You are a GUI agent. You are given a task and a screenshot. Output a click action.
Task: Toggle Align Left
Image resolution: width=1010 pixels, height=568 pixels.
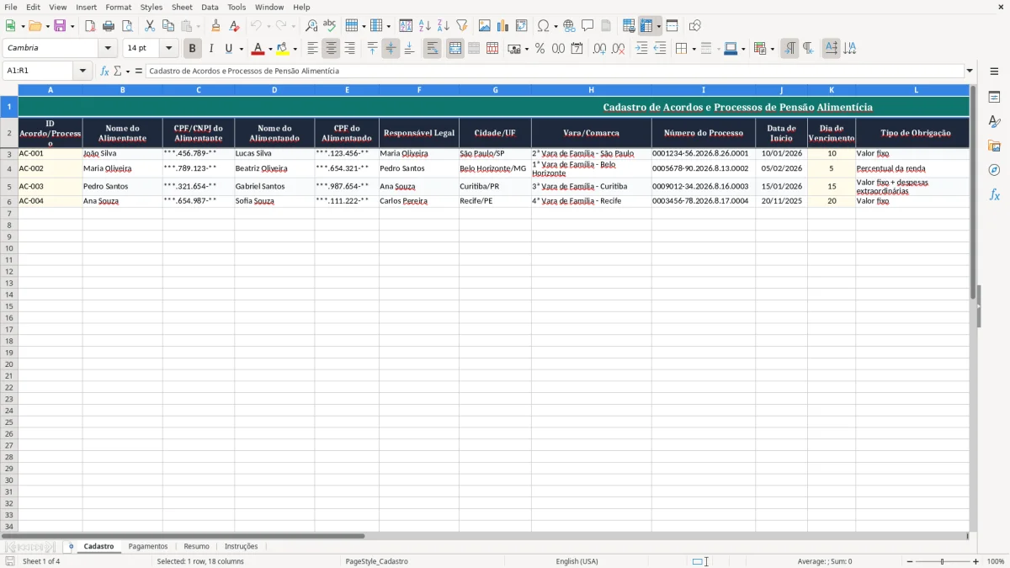click(313, 49)
